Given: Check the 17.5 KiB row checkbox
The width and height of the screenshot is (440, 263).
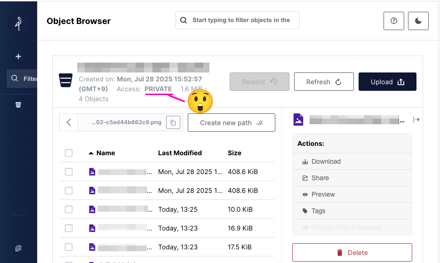Looking at the screenshot, I should [69, 247].
